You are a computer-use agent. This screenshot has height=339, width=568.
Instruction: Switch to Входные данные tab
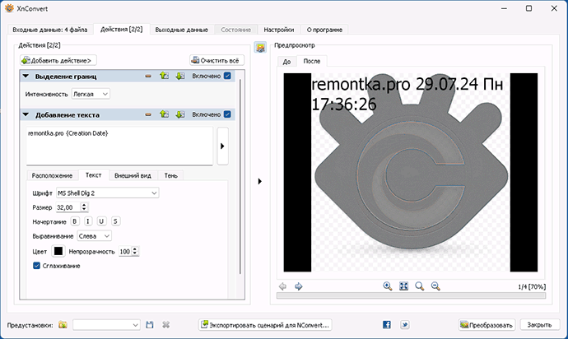tap(50, 30)
